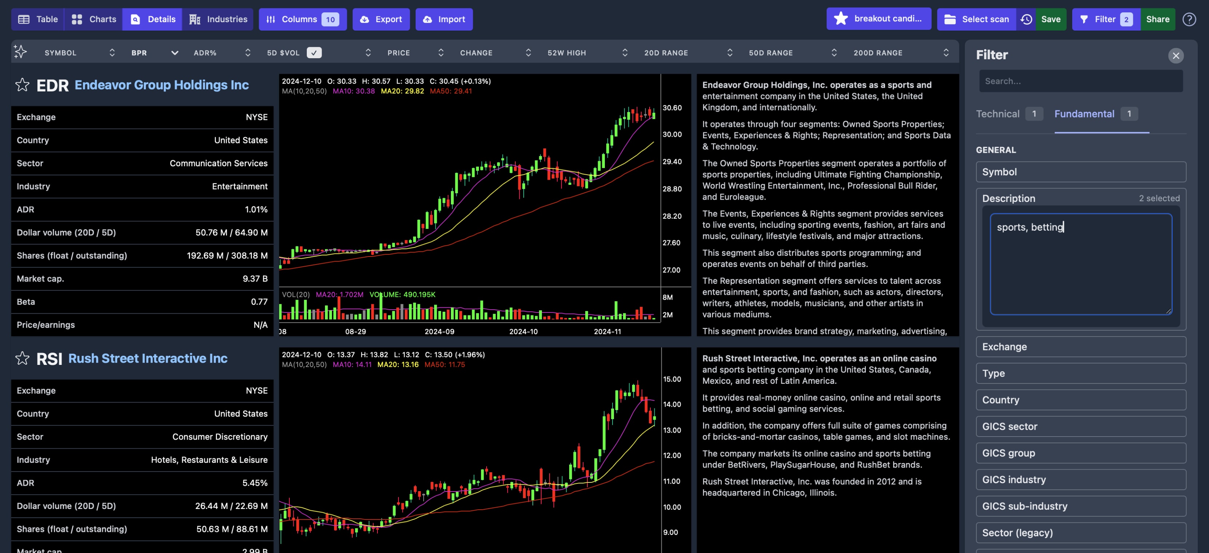This screenshot has width=1209, height=553.
Task: Sort by 52W HIGH column arrows
Action: point(625,52)
